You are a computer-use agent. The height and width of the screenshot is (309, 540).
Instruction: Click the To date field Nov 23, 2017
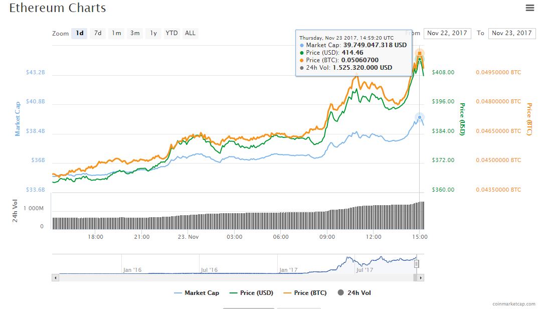coord(512,33)
